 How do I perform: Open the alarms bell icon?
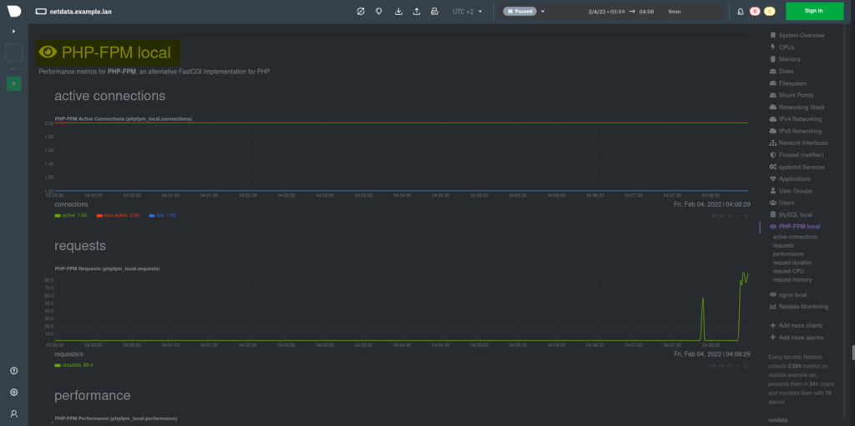[x=740, y=12]
